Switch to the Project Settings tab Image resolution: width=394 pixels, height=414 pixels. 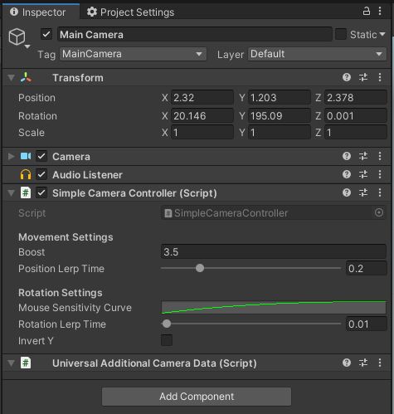(130, 12)
